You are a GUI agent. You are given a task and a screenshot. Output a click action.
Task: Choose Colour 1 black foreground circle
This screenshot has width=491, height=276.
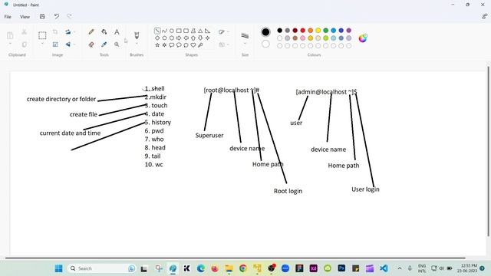(265, 32)
